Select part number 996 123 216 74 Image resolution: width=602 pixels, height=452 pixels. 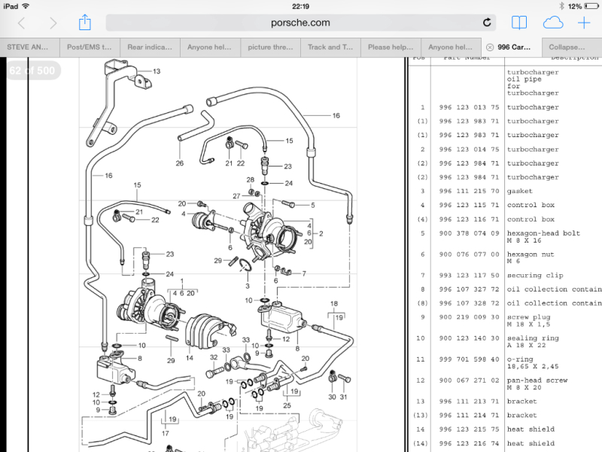tap(469, 443)
